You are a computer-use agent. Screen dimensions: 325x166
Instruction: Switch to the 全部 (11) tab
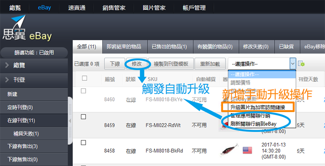[x=87, y=47]
